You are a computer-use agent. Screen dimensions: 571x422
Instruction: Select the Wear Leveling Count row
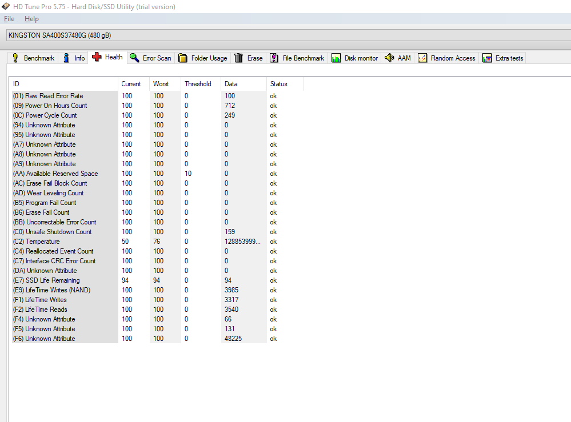157,193
